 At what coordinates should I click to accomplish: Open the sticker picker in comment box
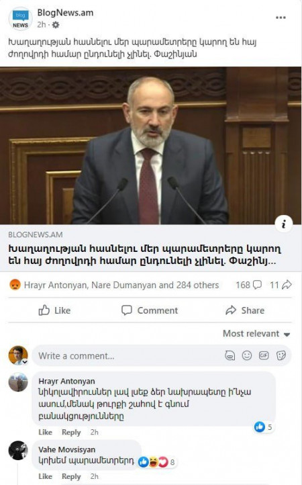click(281, 356)
